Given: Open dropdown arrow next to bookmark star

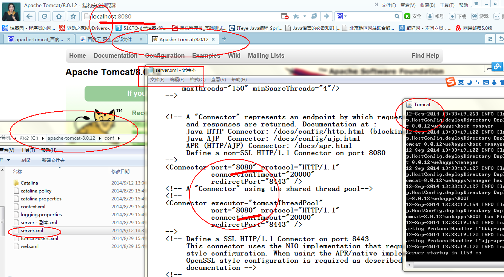Looking at the screenshot, I should pyautogui.click(x=304, y=16).
